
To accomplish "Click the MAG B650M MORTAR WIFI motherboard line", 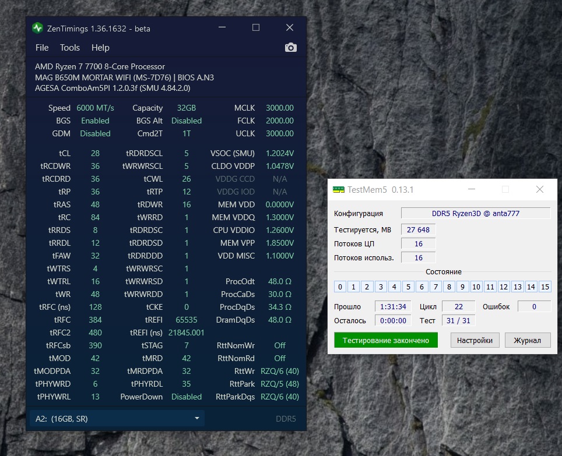I will click(124, 77).
